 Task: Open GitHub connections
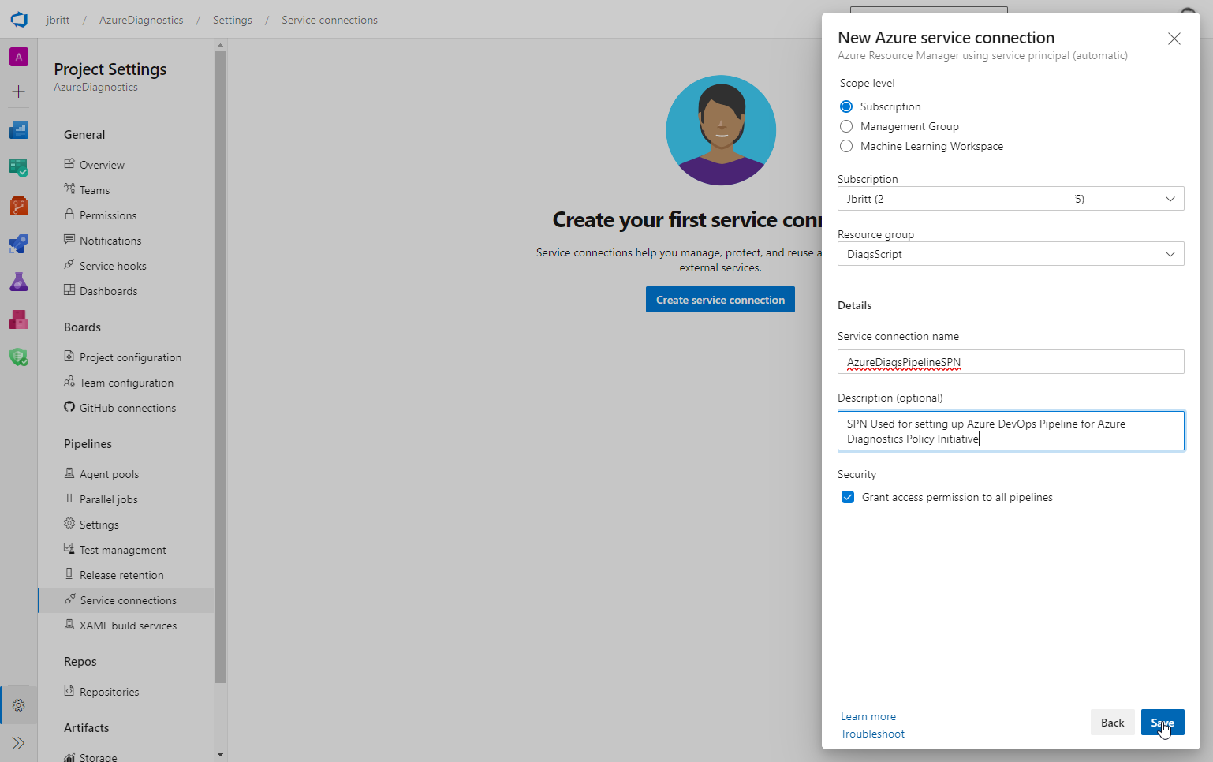[126, 408]
